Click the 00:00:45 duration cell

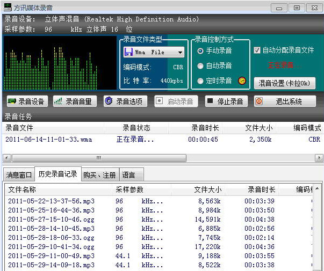click(203, 140)
